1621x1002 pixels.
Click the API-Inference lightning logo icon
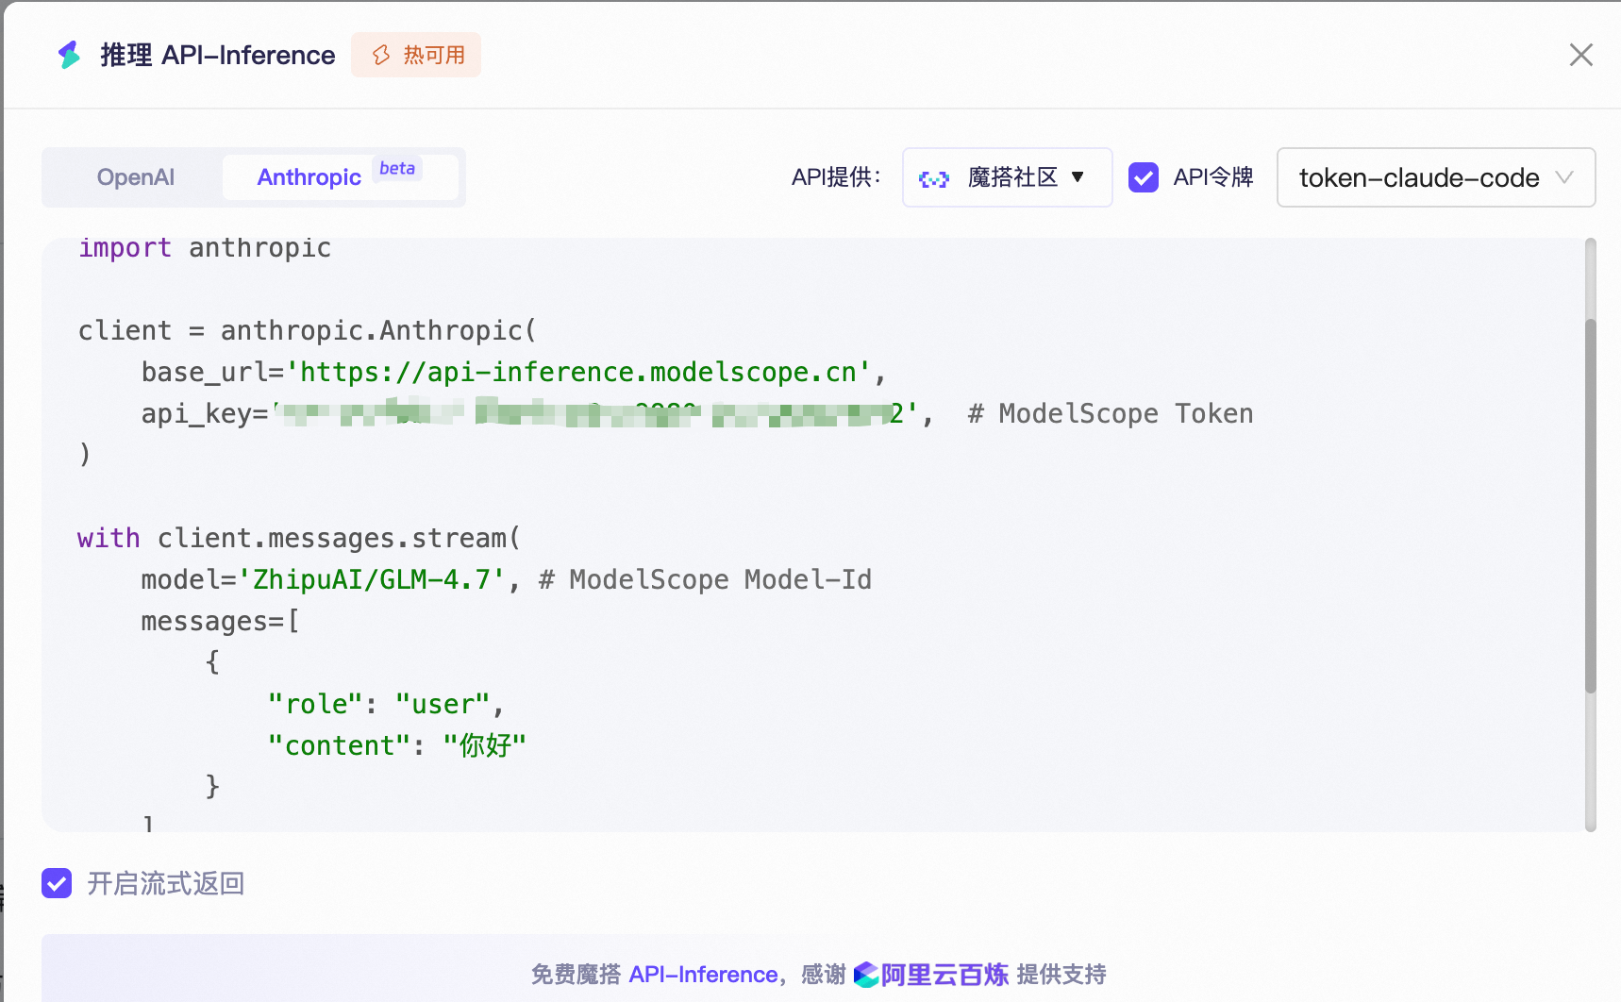click(69, 55)
